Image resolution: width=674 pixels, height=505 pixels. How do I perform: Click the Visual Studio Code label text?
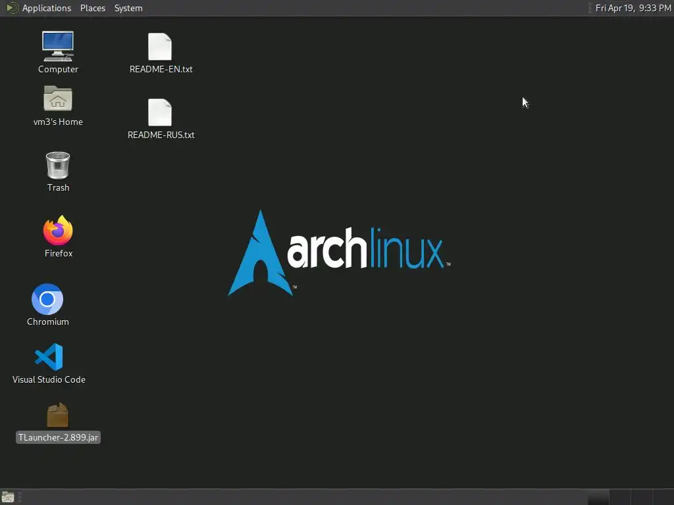click(49, 379)
